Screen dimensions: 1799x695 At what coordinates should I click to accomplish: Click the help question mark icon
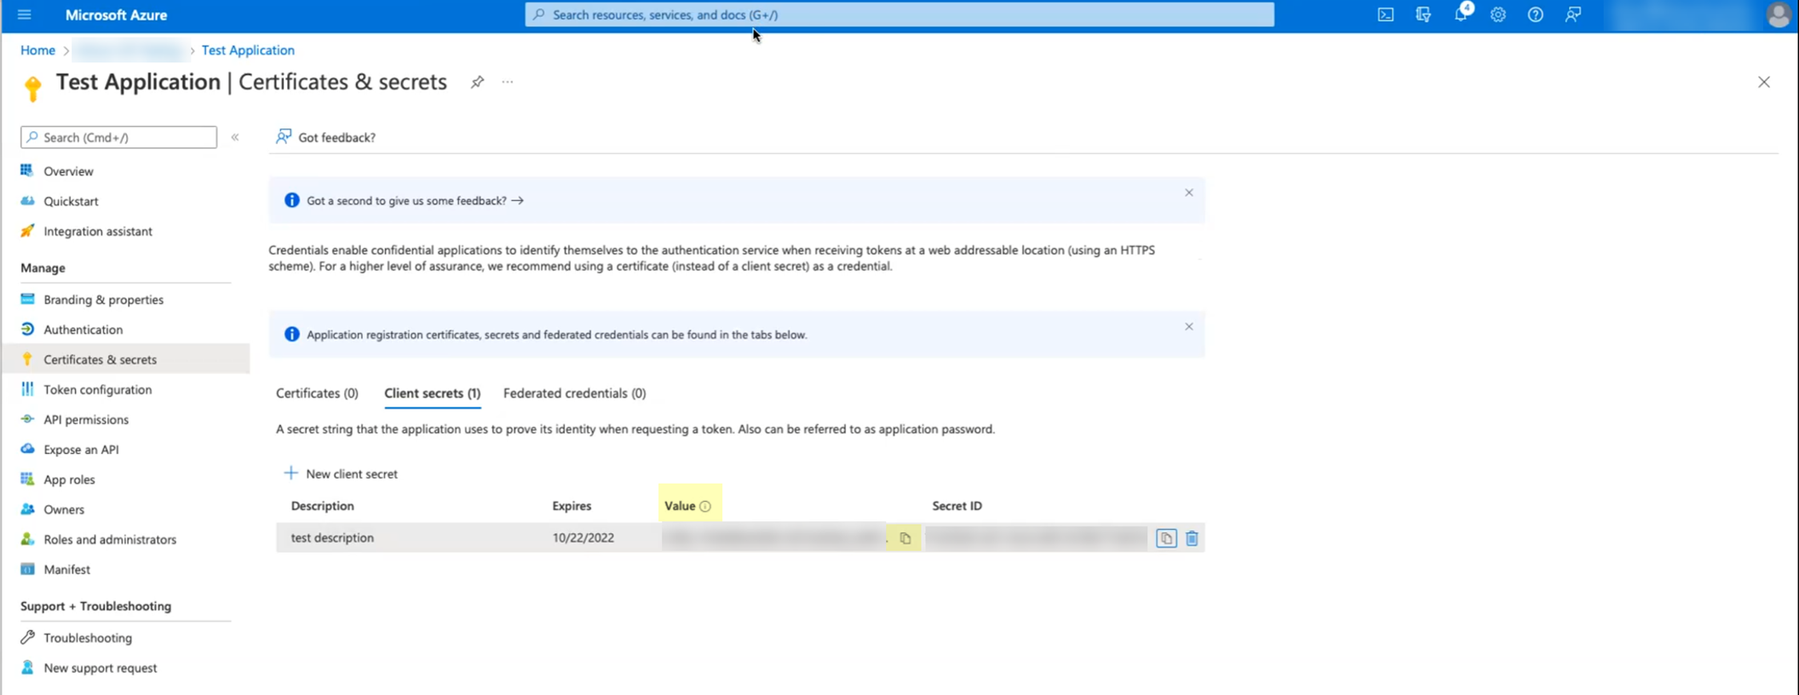(1535, 14)
